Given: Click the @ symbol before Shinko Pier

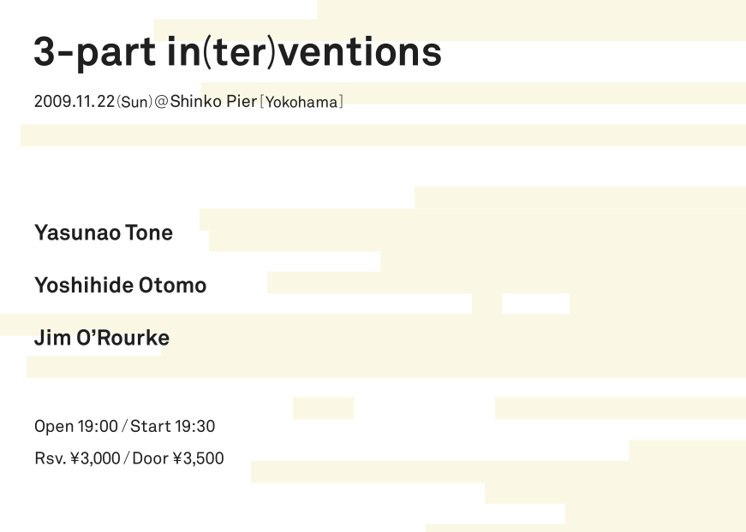Looking at the screenshot, I should pyautogui.click(x=161, y=101).
